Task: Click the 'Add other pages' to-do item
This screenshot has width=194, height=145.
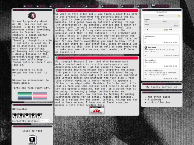Action: point(159,97)
